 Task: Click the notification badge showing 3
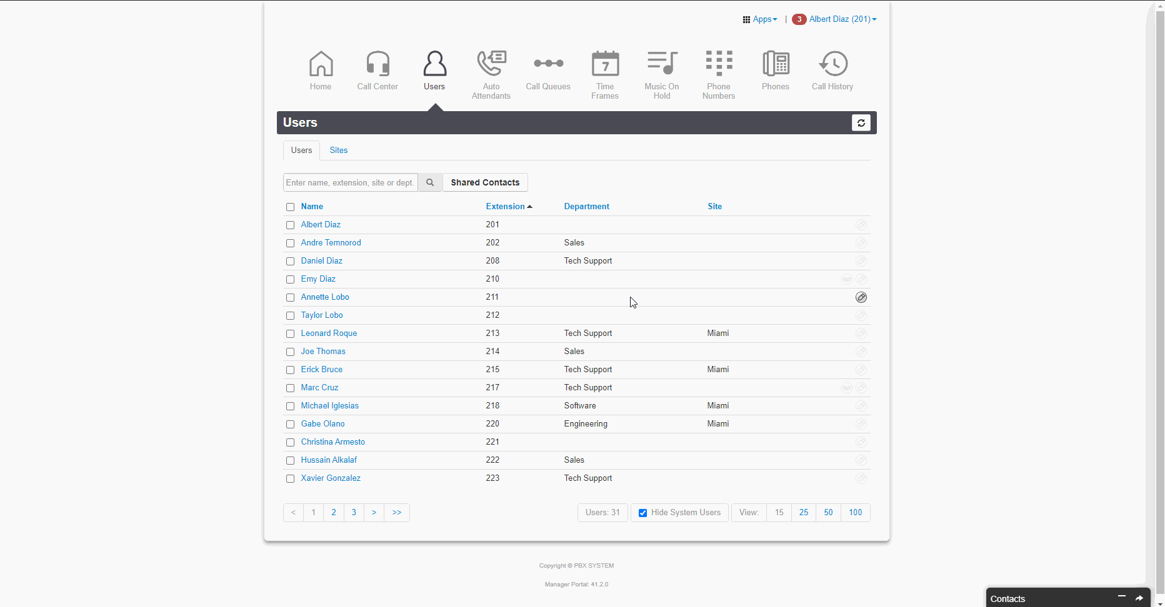point(799,19)
